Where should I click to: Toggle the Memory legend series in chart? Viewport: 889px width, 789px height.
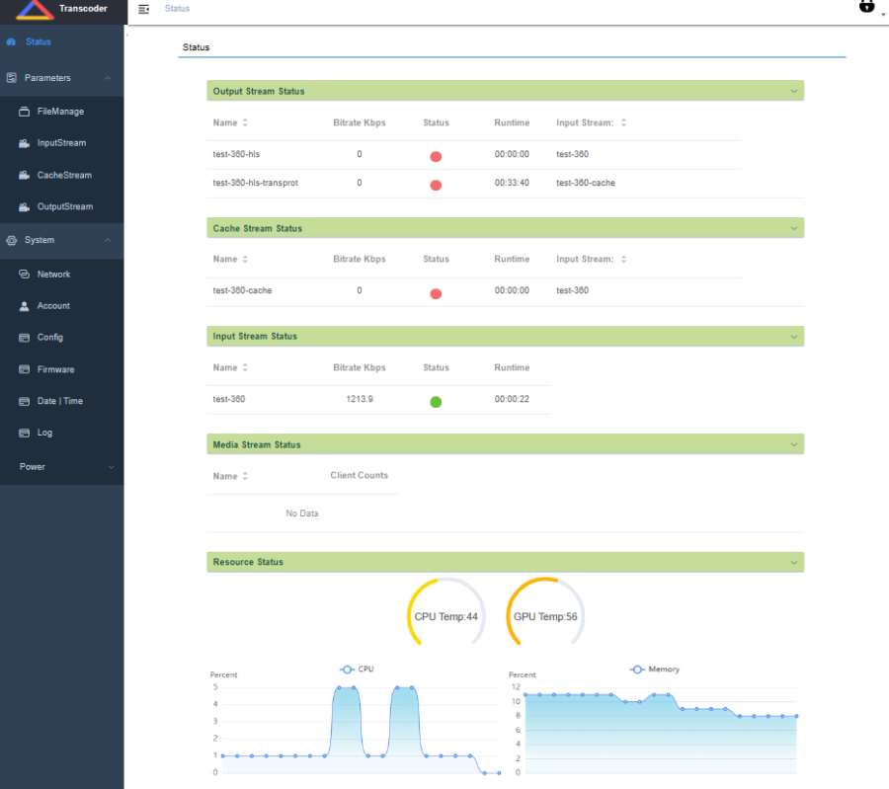[x=654, y=669]
